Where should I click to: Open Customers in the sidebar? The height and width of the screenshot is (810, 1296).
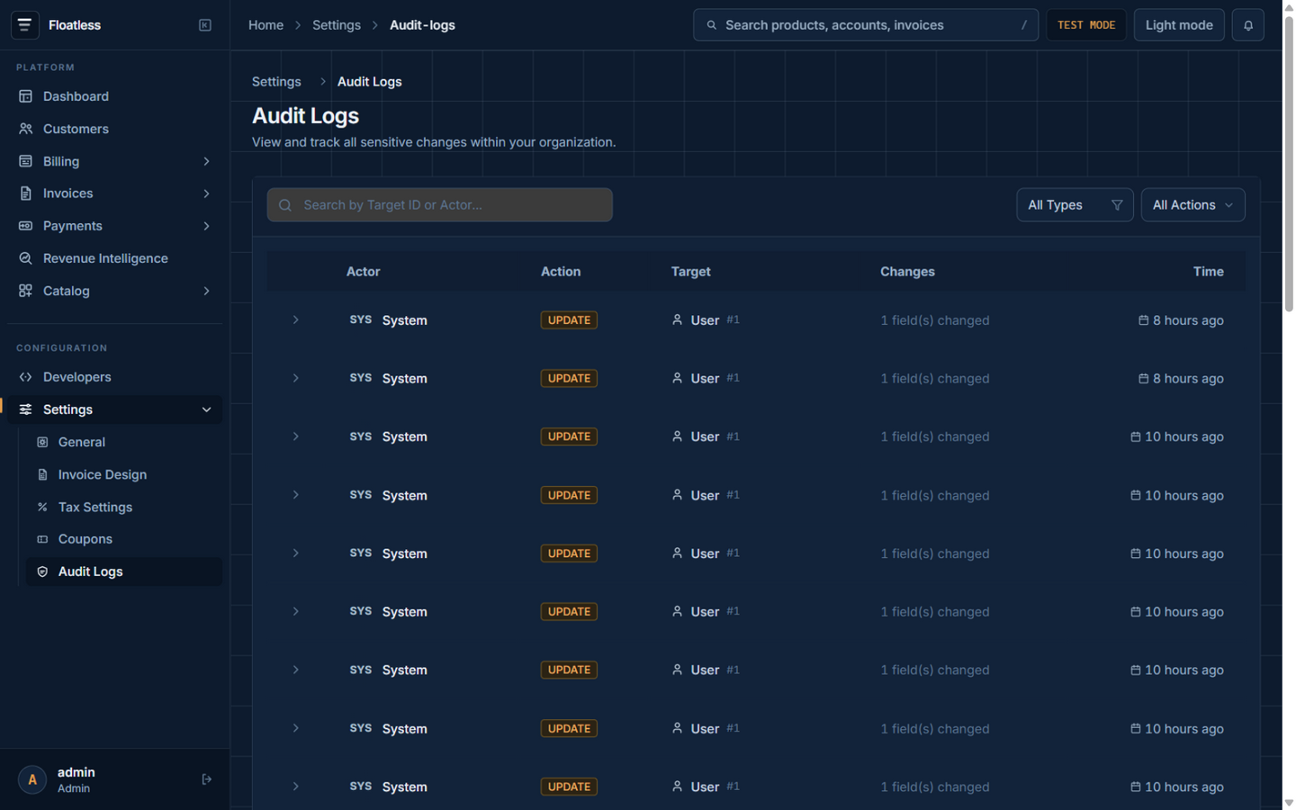click(x=114, y=129)
